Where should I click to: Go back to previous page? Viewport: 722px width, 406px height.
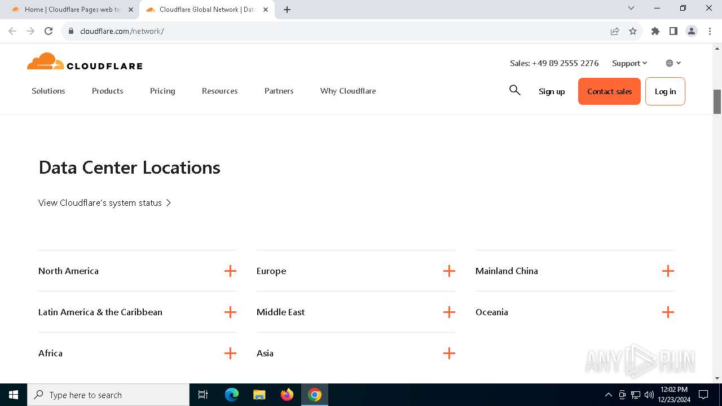point(12,31)
